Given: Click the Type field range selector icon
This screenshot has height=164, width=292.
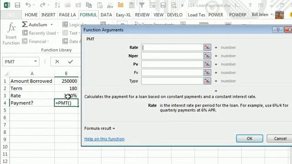Looking at the screenshot, I should [x=207, y=81].
